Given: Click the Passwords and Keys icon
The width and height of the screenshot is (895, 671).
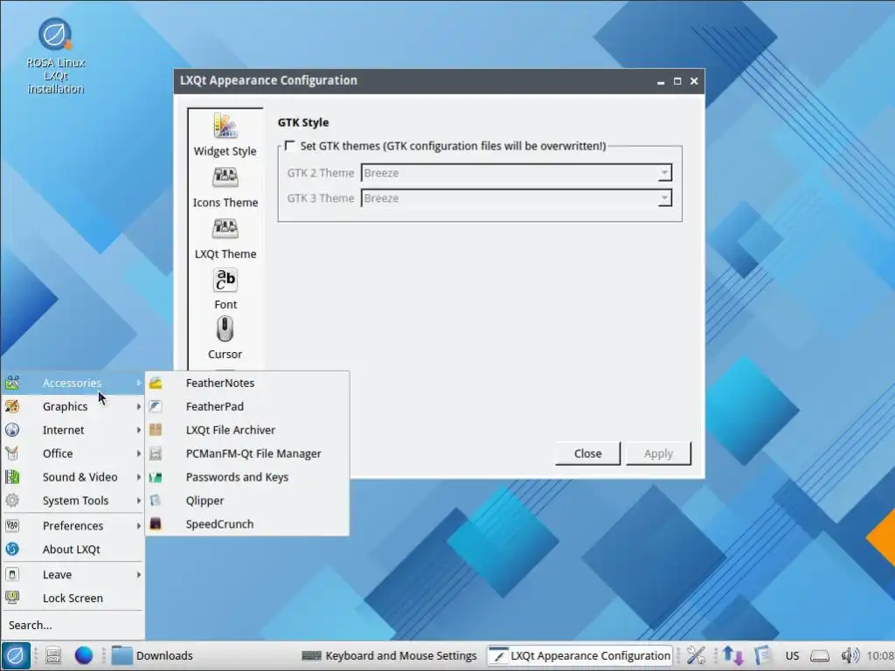Looking at the screenshot, I should [156, 477].
